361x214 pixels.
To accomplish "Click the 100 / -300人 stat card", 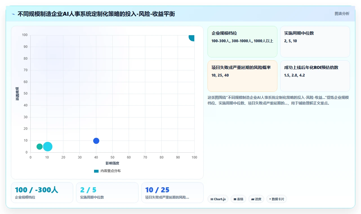I will [42, 193].
